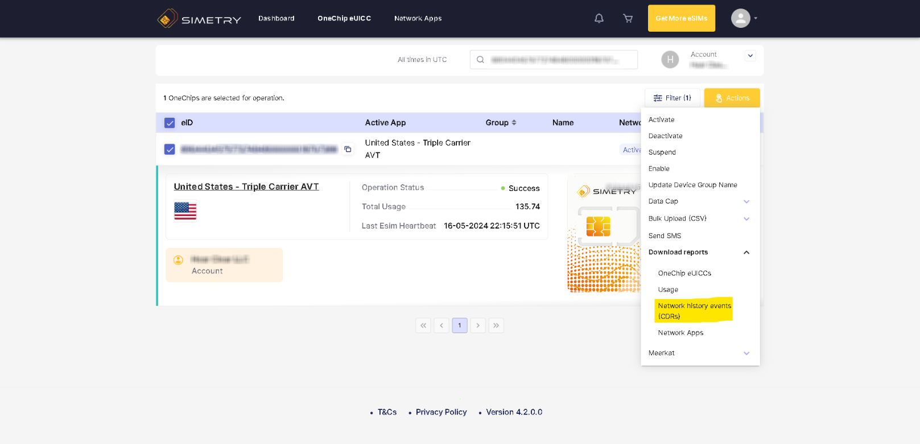Click the eID column header
Viewport: 920px width, 444px height.
pos(187,123)
